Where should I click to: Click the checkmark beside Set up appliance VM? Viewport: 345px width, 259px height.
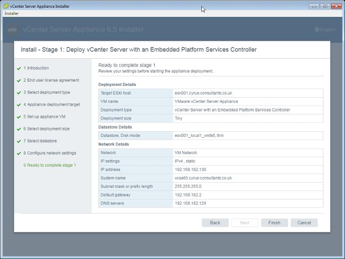point(19,117)
